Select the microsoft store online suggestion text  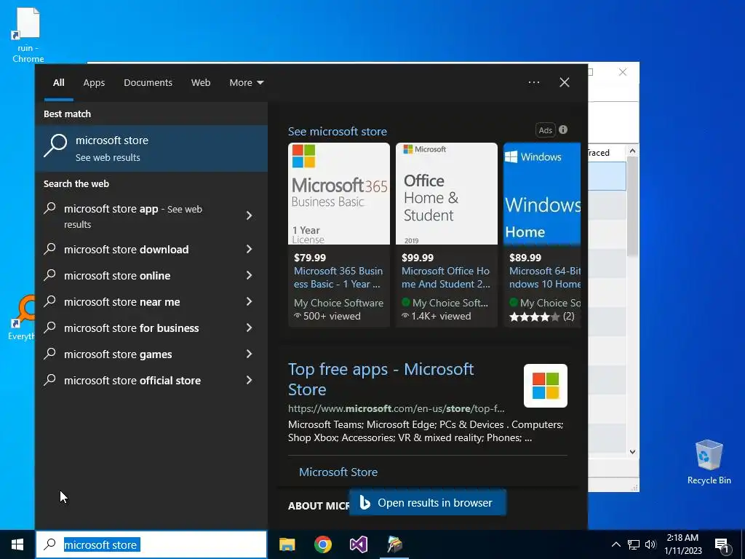pyautogui.click(x=117, y=276)
